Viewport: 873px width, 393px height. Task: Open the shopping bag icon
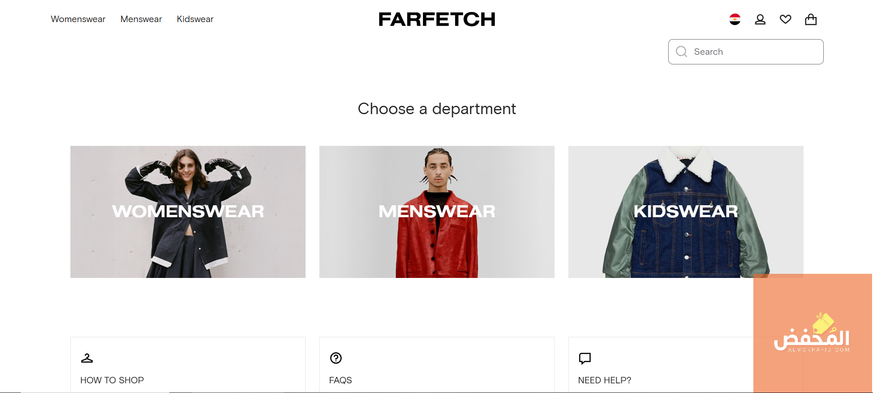click(811, 19)
